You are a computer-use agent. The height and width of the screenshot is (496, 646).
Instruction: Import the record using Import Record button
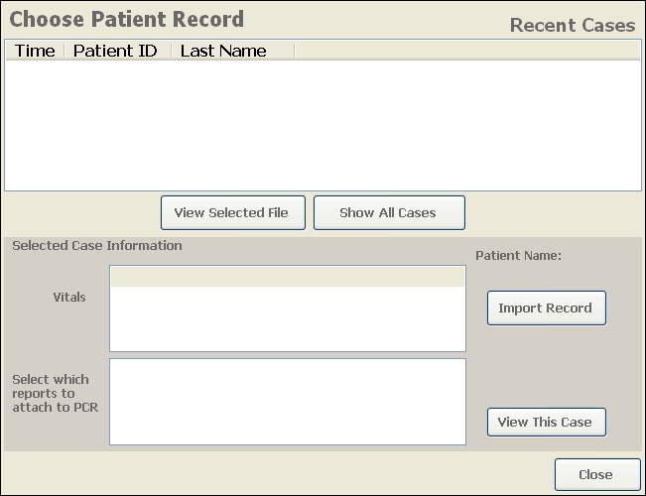pos(547,309)
